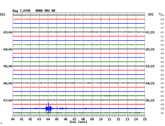Click the "12" minute tick label
Image resolution: width=165 pixels, height=126 pixels.
[118, 119]
